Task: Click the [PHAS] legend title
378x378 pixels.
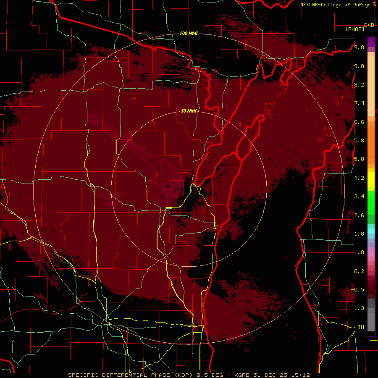Action: click(355, 29)
